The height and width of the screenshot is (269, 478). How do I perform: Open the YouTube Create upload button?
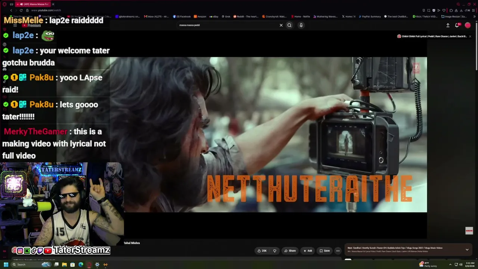[x=448, y=25]
